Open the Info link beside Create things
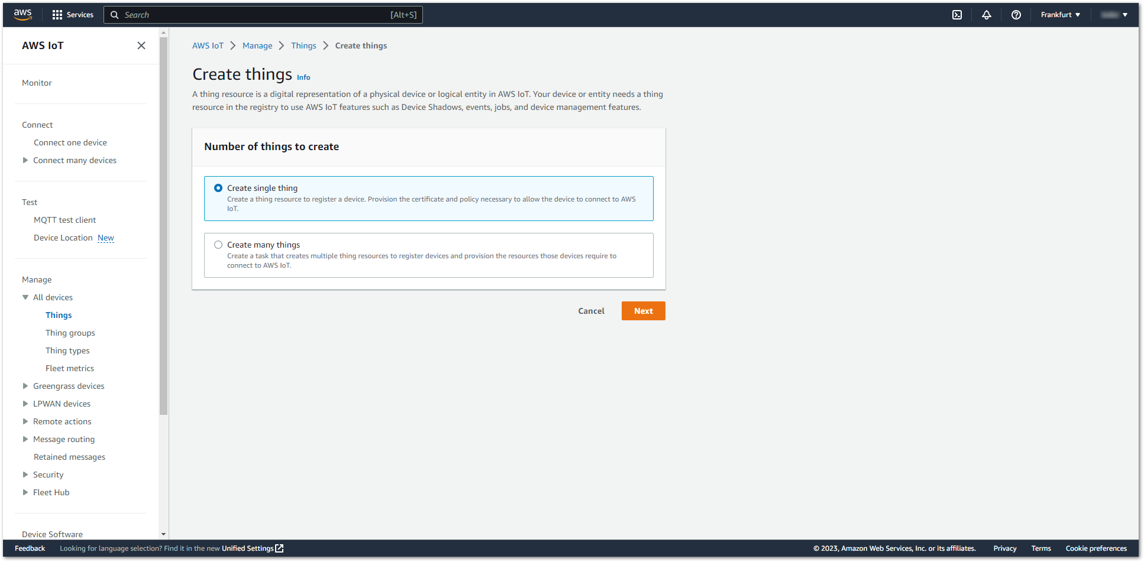The width and height of the screenshot is (1144, 562). [303, 77]
